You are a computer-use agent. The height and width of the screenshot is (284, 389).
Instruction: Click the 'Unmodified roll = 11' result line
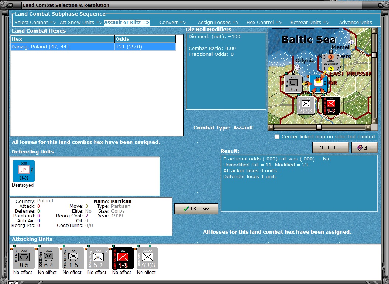pyautogui.click(x=266, y=165)
